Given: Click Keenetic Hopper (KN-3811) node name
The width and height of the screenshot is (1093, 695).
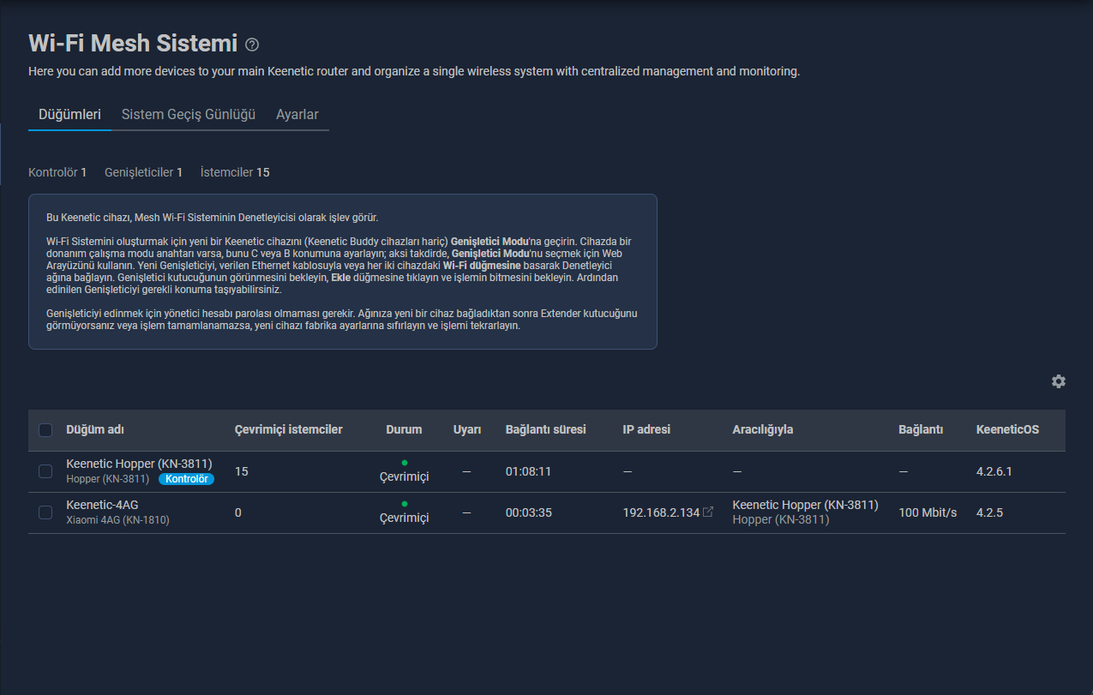Looking at the screenshot, I should (139, 464).
